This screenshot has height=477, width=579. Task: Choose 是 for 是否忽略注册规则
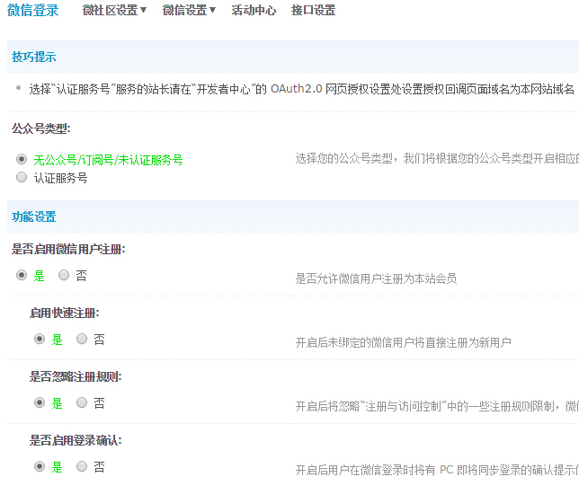click(40, 402)
